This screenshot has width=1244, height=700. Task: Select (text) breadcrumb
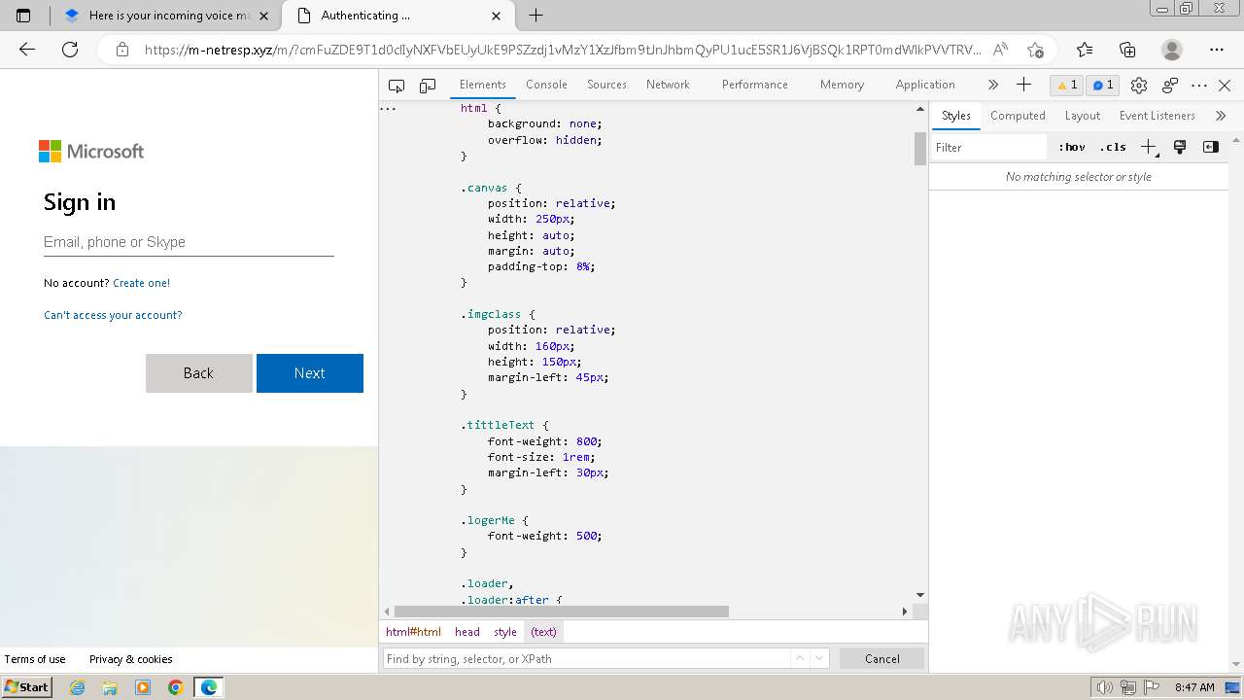pos(543,632)
